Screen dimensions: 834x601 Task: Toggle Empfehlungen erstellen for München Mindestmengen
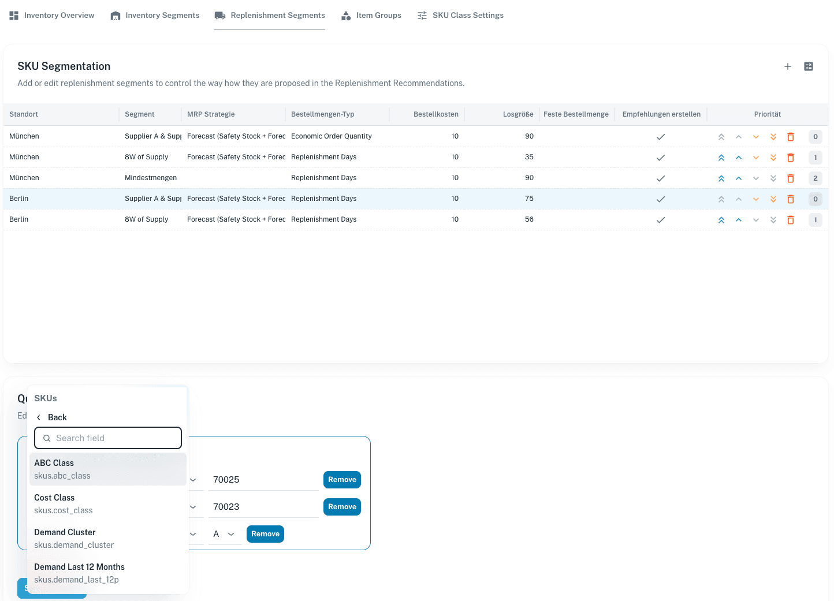(x=661, y=178)
